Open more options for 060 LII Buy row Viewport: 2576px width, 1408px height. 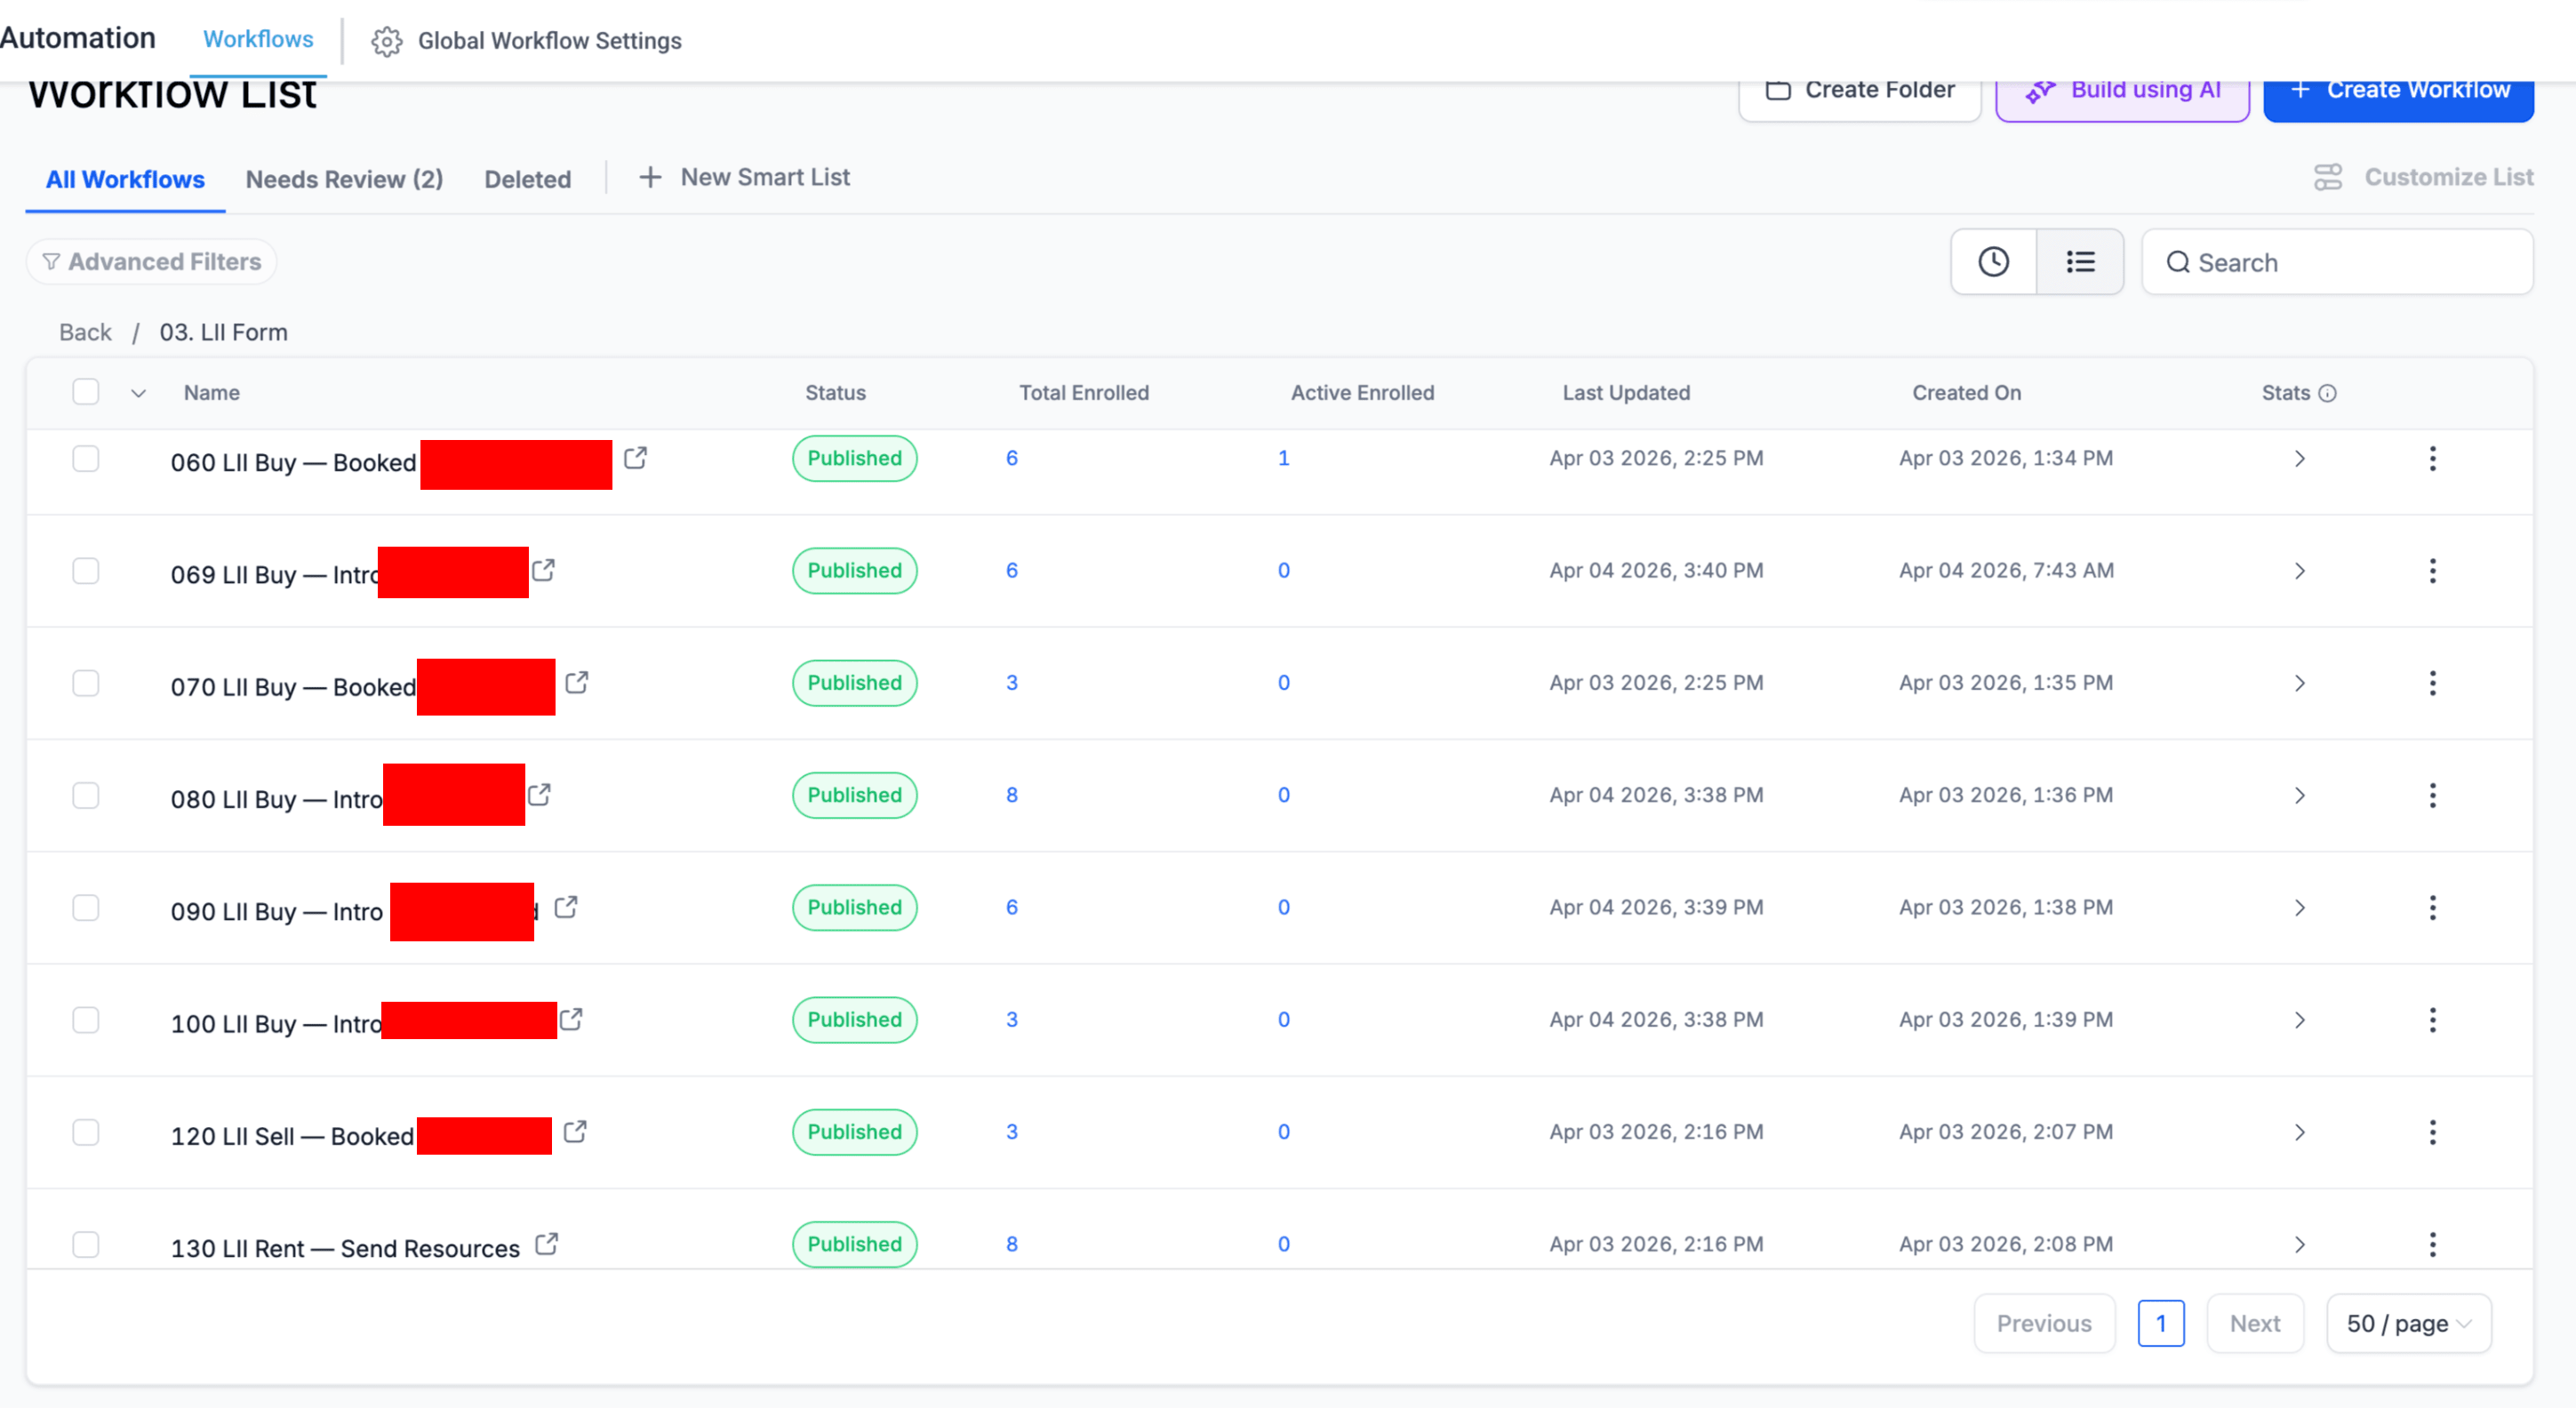2432,459
